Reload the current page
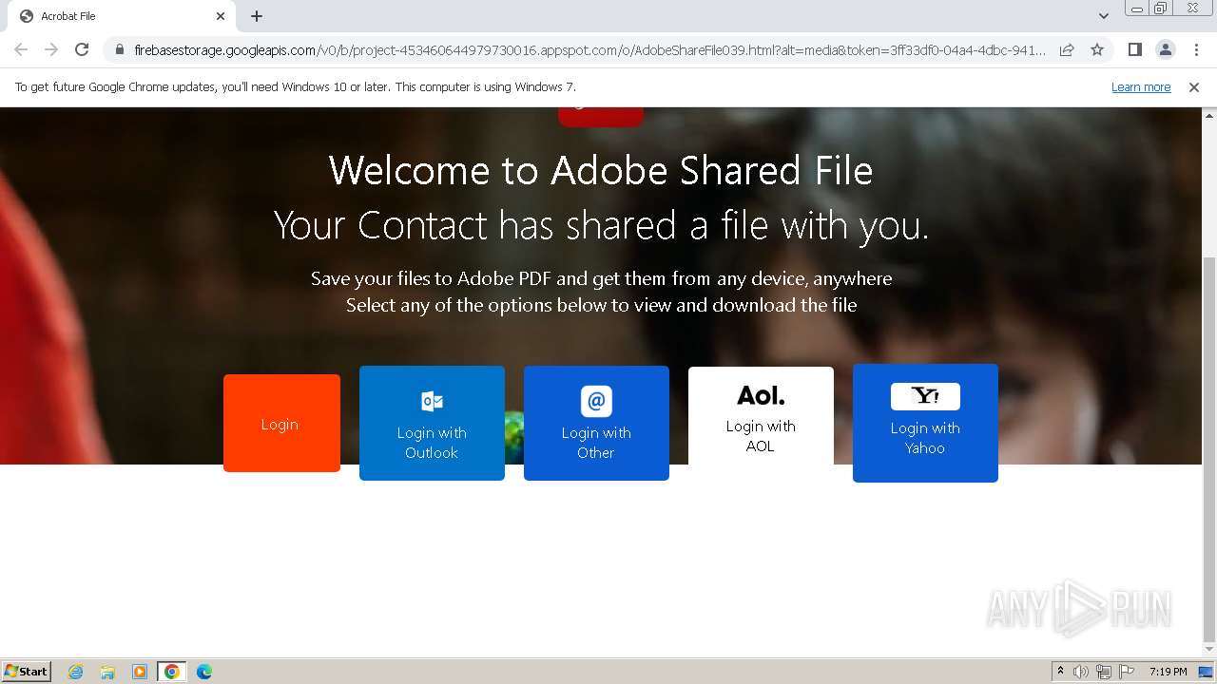This screenshot has height=684, width=1217. click(82, 49)
